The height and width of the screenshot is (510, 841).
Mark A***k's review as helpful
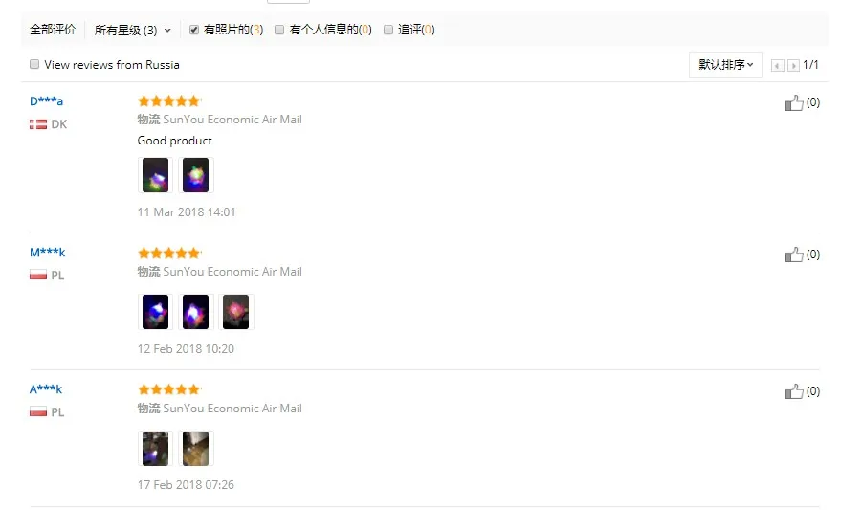[793, 391]
